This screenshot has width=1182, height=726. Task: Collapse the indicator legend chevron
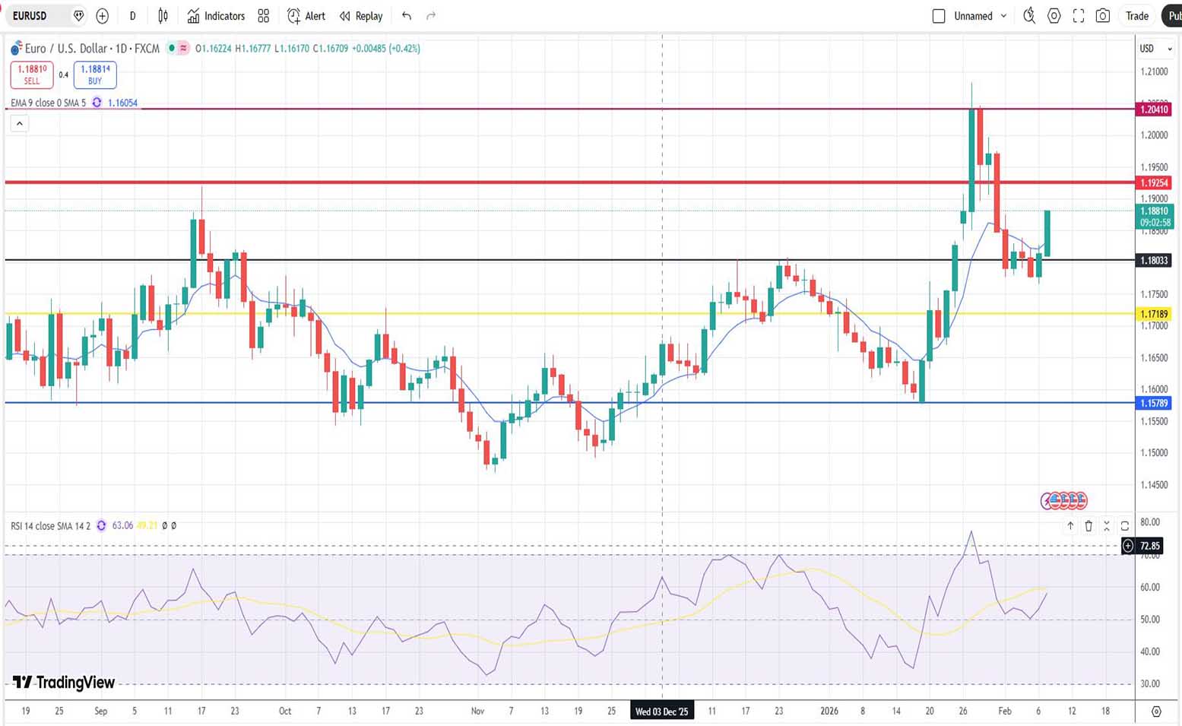20,123
